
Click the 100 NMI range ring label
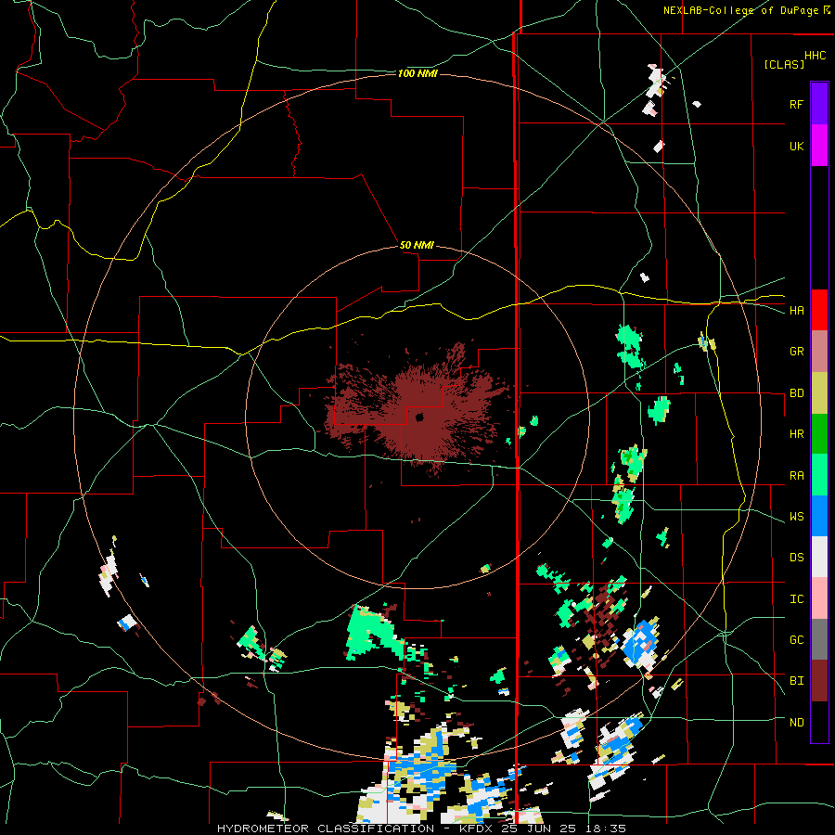pyautogui.click(x=417, y=73)
